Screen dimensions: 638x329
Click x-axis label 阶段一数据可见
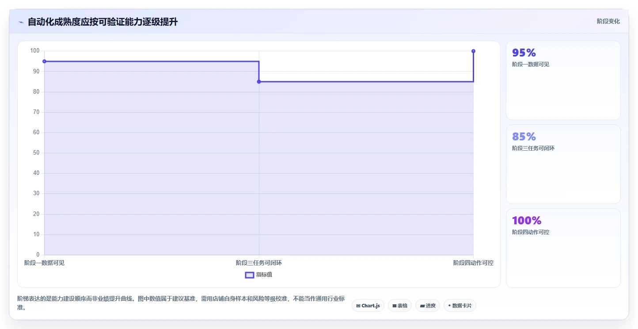pos(44,263)
